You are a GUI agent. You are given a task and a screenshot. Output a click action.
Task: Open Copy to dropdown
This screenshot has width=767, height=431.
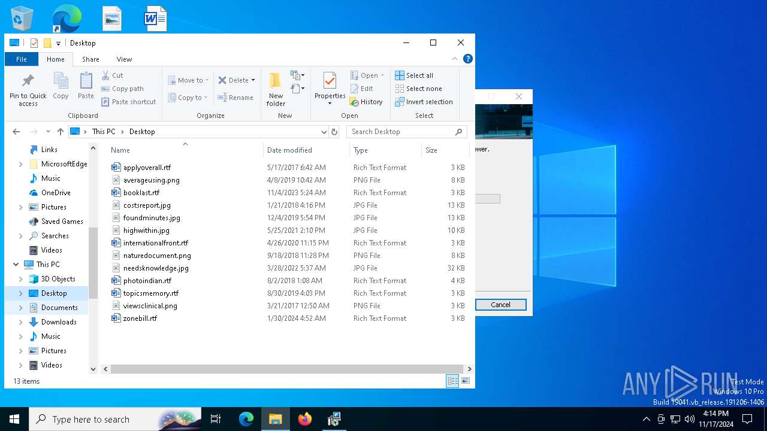click(188, 98)
